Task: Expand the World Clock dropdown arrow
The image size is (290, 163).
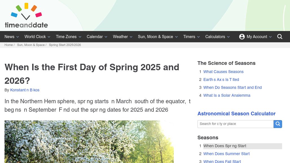Action: click(49, 37)
